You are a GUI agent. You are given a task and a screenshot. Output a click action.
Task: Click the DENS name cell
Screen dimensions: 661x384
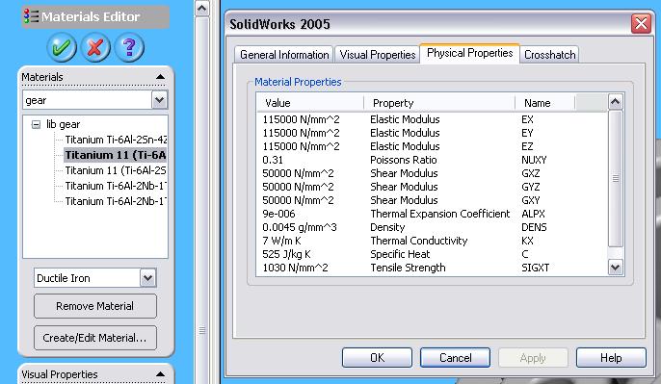[x=534, y=227]
